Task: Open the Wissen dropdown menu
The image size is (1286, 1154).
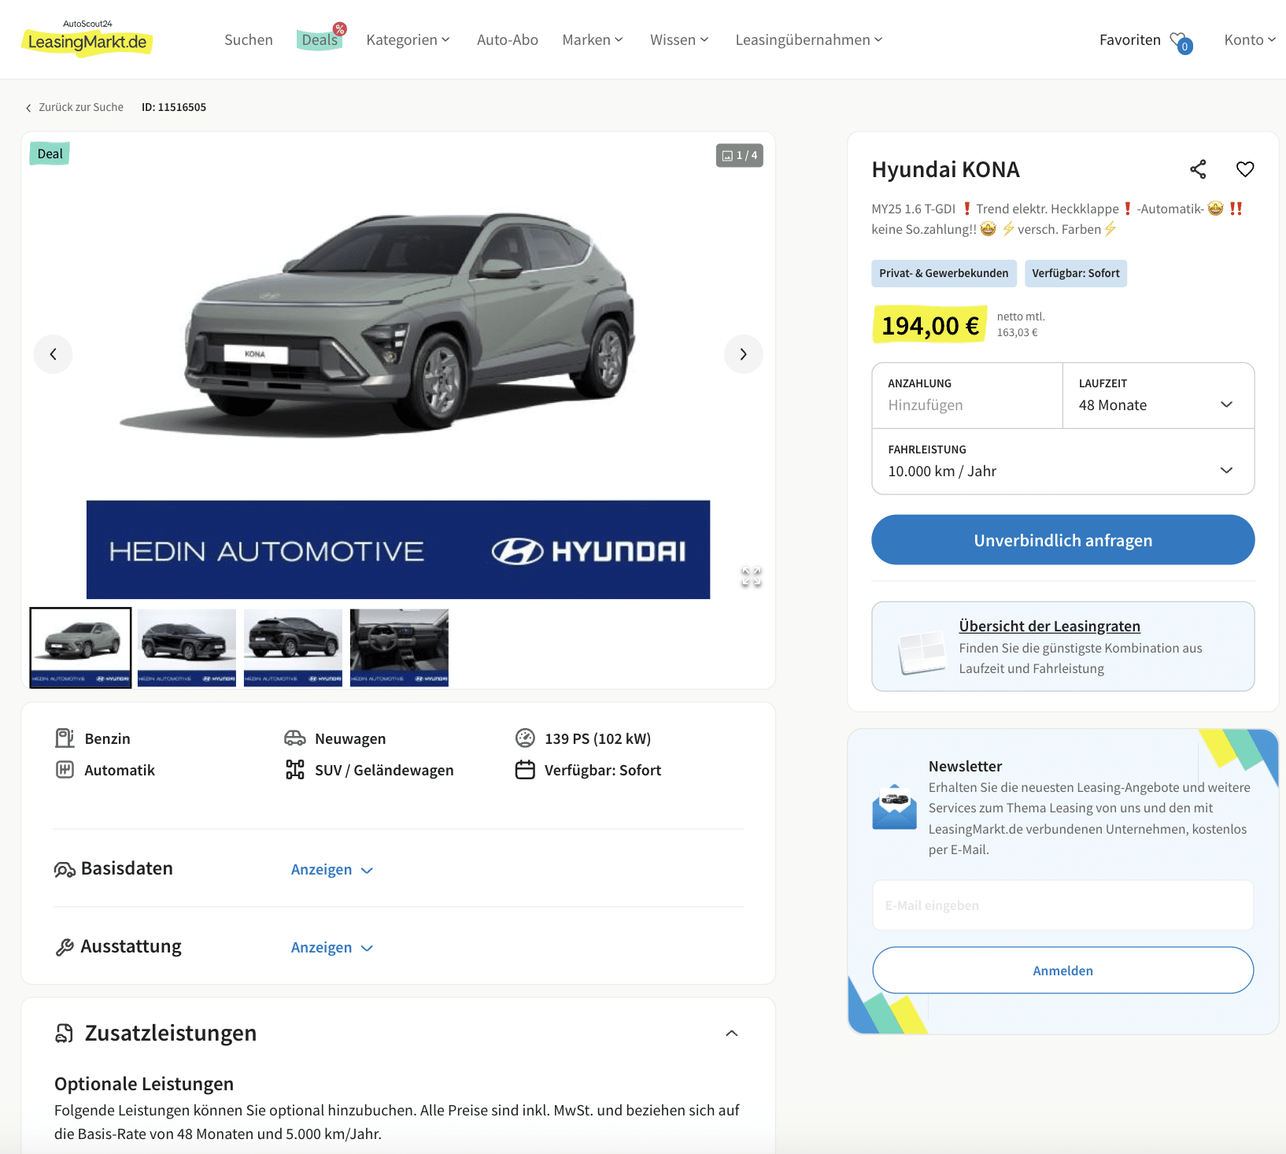Action: click(679, 40)
